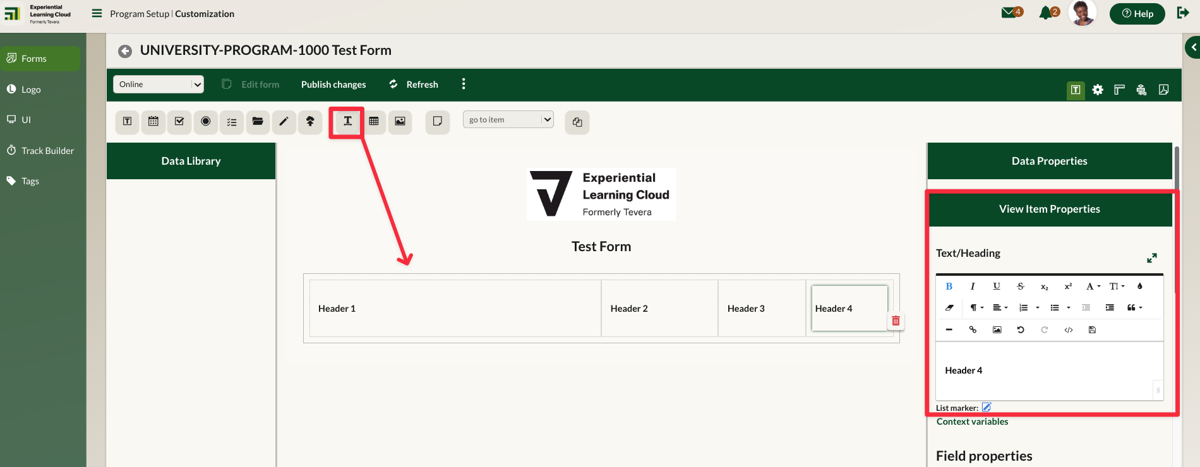
Task: Open paragraph format dropdown
Action: [976, 307]
